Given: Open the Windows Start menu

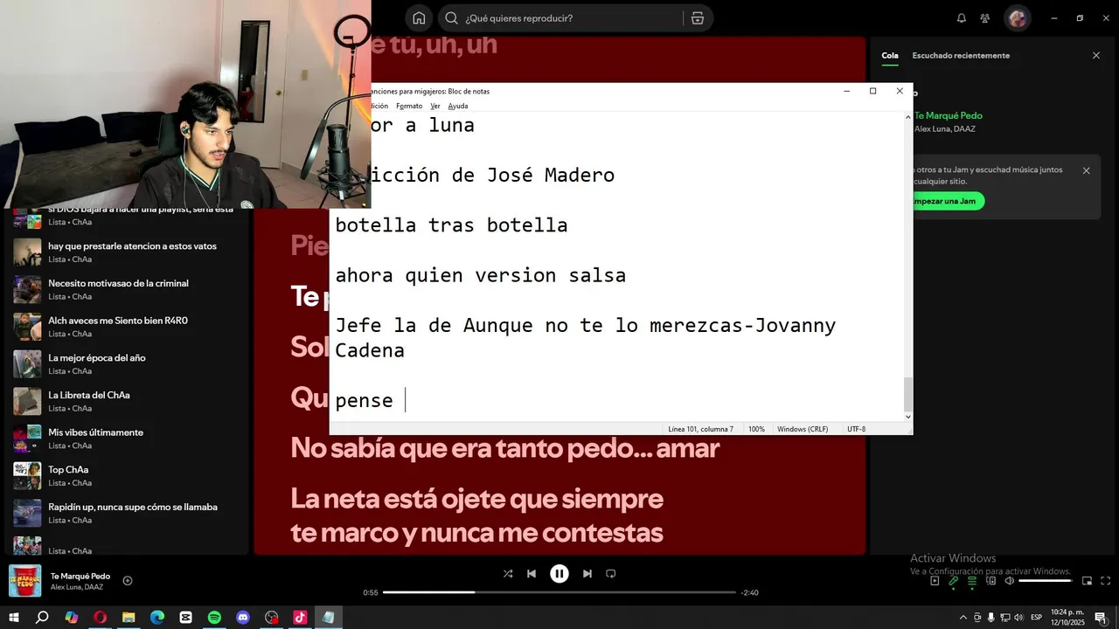Looking at the screenshot, I should [14, 617].
